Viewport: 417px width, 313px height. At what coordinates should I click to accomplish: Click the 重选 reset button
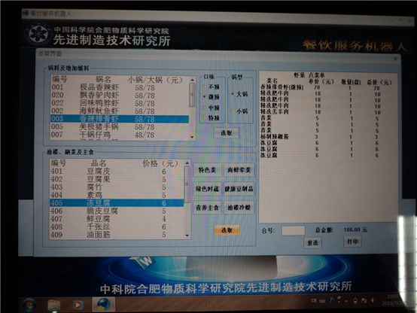312,242
